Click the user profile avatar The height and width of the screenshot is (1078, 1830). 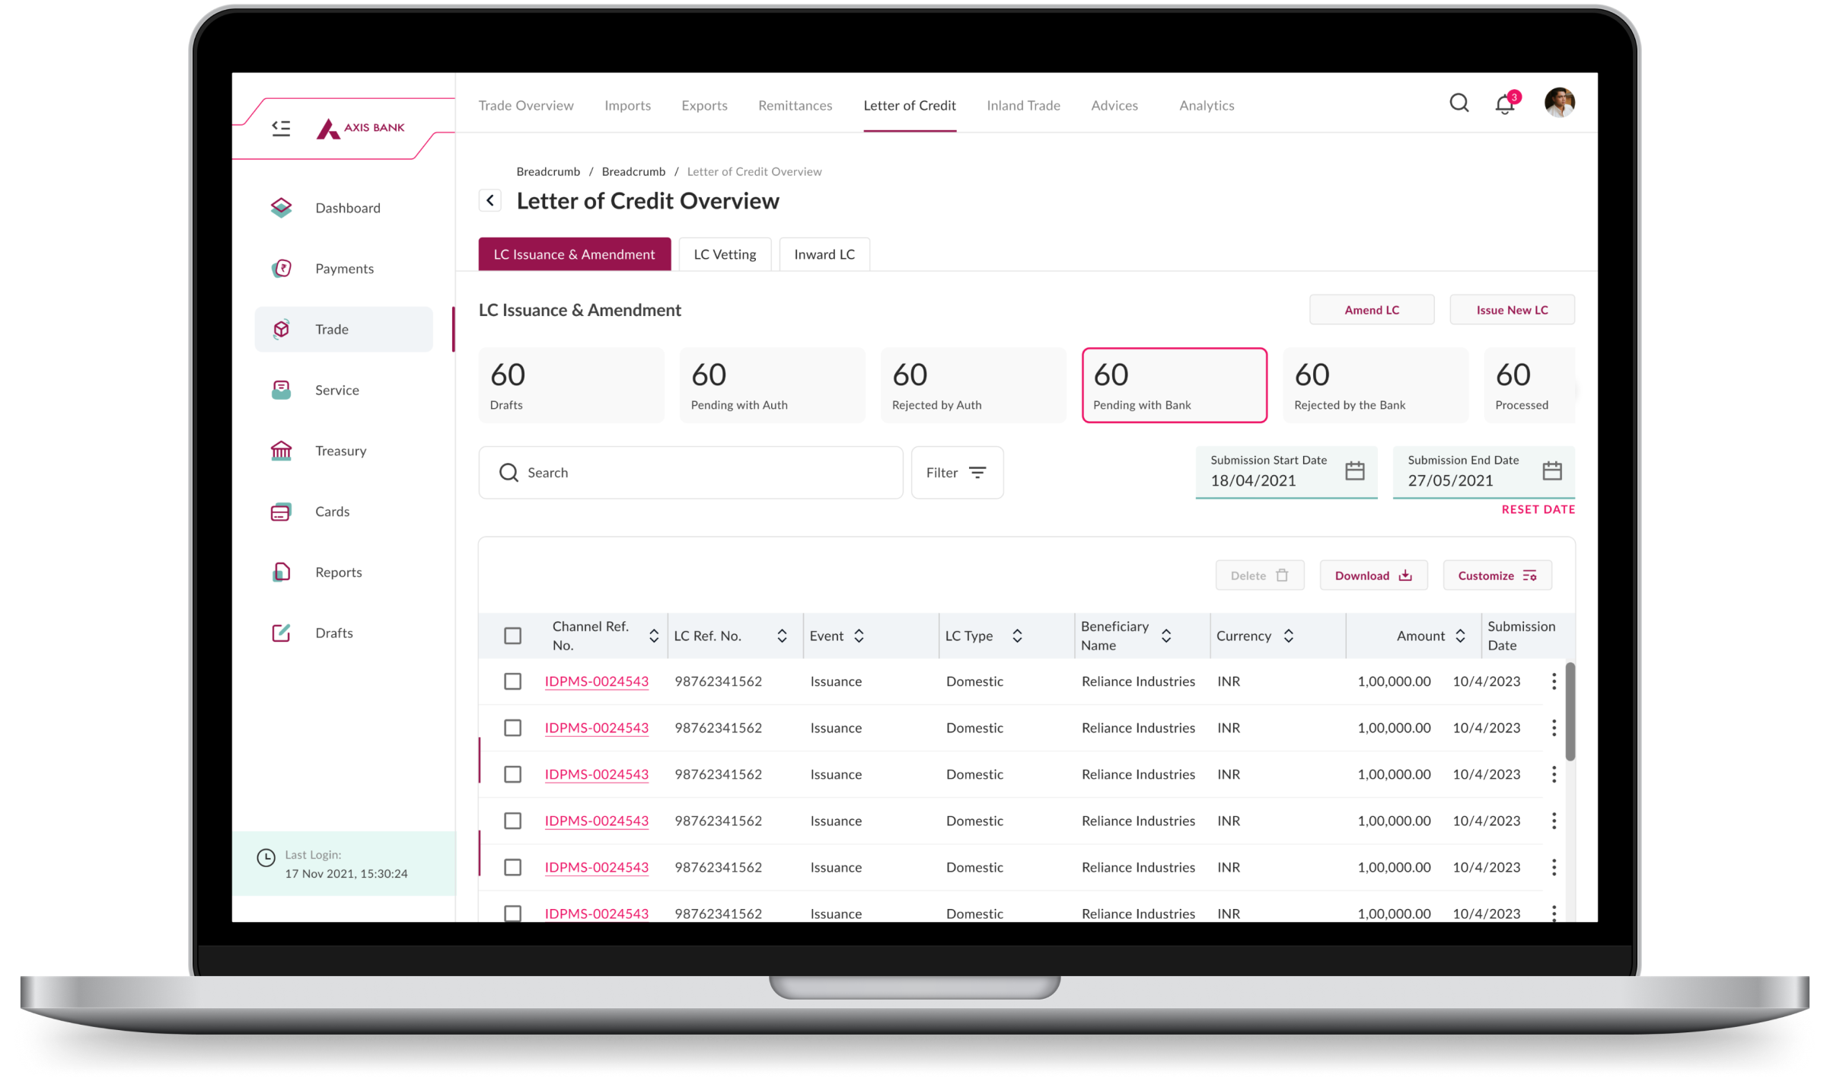pos(1559,103)
